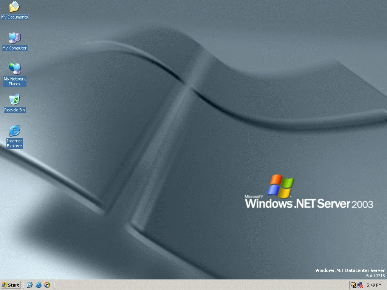Image resolution: width=387 pixels, height=290 pixels.
Task: Select the Internet Explorer desktop icon label
Action: click(14, 143)
